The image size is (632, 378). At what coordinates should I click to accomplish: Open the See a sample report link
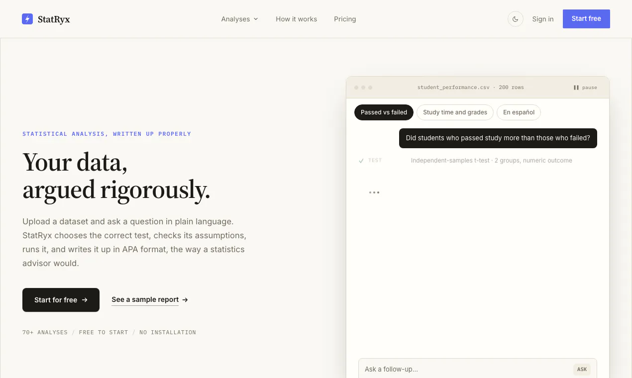[150, 299]
